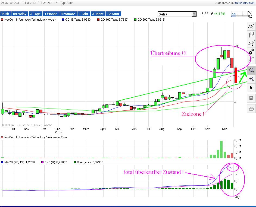Click the blue GD 38 Tage swatch
256x207 pixels.
click(x=63, y=20)
